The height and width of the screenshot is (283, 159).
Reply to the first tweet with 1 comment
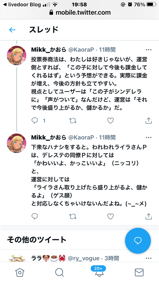[x=35, y=120]
